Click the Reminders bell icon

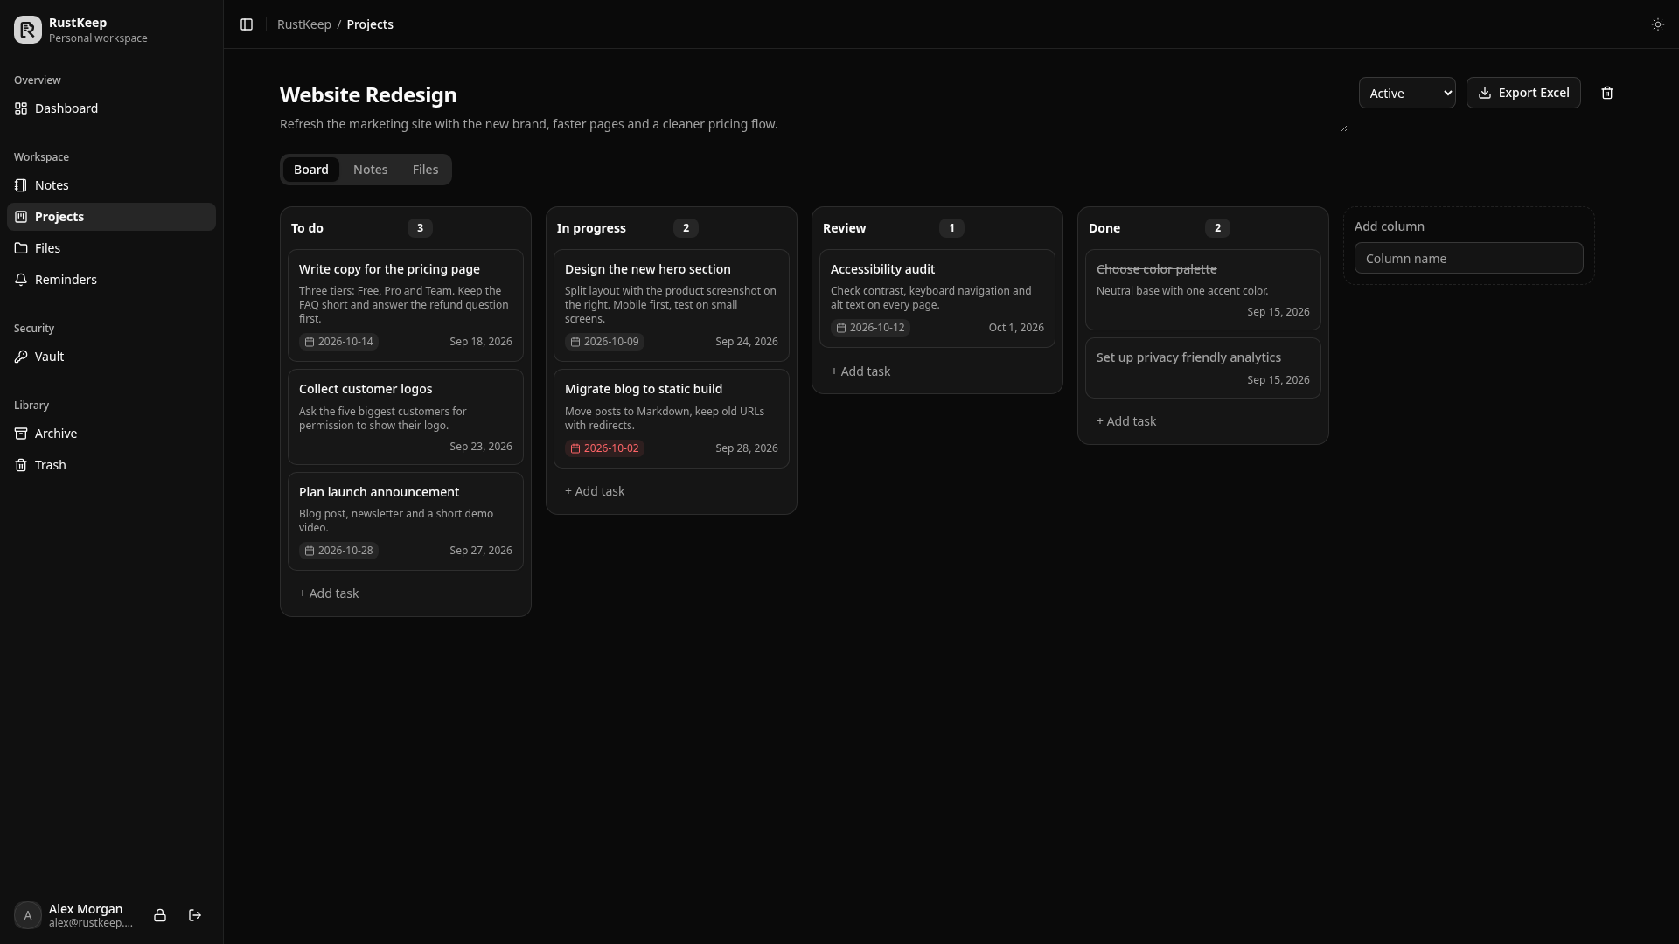point(21,280)
